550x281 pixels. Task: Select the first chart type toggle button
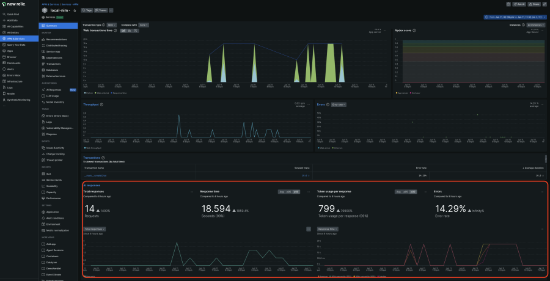(123, 30)
